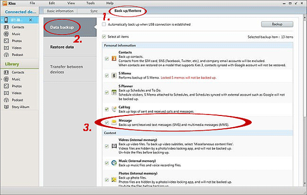Screen dimensions: 307x195
Task: Click the Library header
Action: [12, 64]
